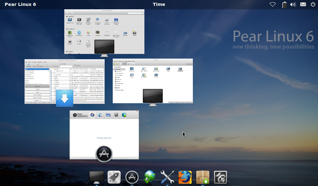Open Additional Drivers in System Settings
The width and height of the screenshot is (318, 186).
70,34
